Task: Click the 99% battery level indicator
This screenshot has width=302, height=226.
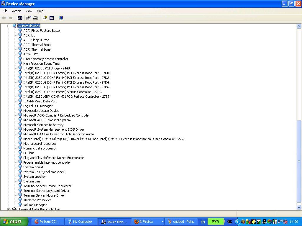Action: click(x=215, y=221)
